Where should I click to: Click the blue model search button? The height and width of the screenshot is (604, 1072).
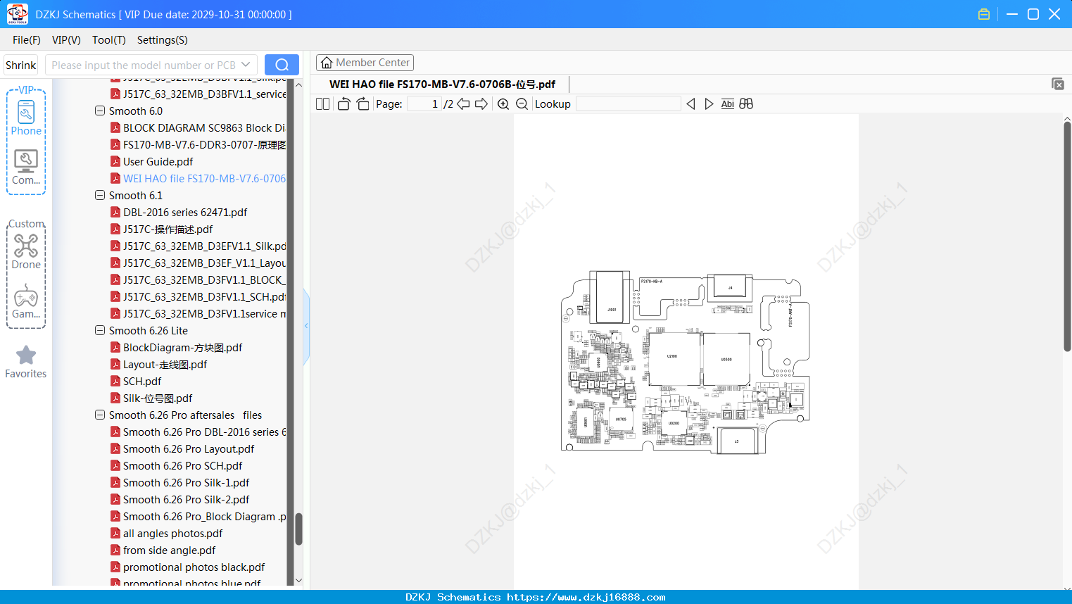click(282, 65)
